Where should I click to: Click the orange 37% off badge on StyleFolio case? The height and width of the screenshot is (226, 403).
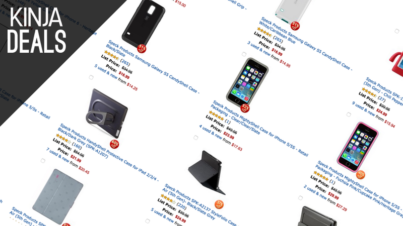click(219, 204)
